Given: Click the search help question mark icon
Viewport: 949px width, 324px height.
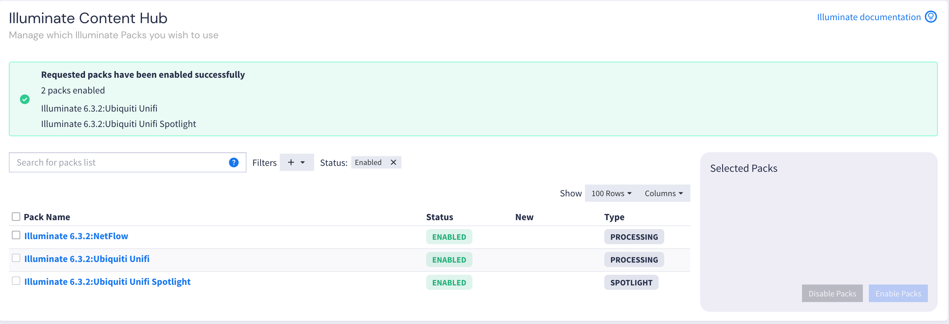Looking at the screenshot, I should 234,162.
